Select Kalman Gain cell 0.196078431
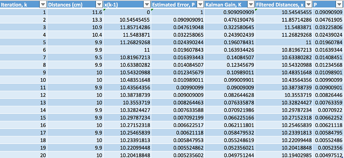344x158 pixels. tap(229, 42)
